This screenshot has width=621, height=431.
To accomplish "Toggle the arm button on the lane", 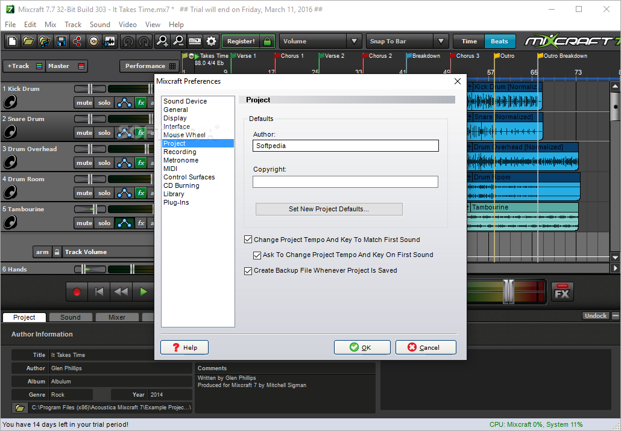I will coord(42,252).
